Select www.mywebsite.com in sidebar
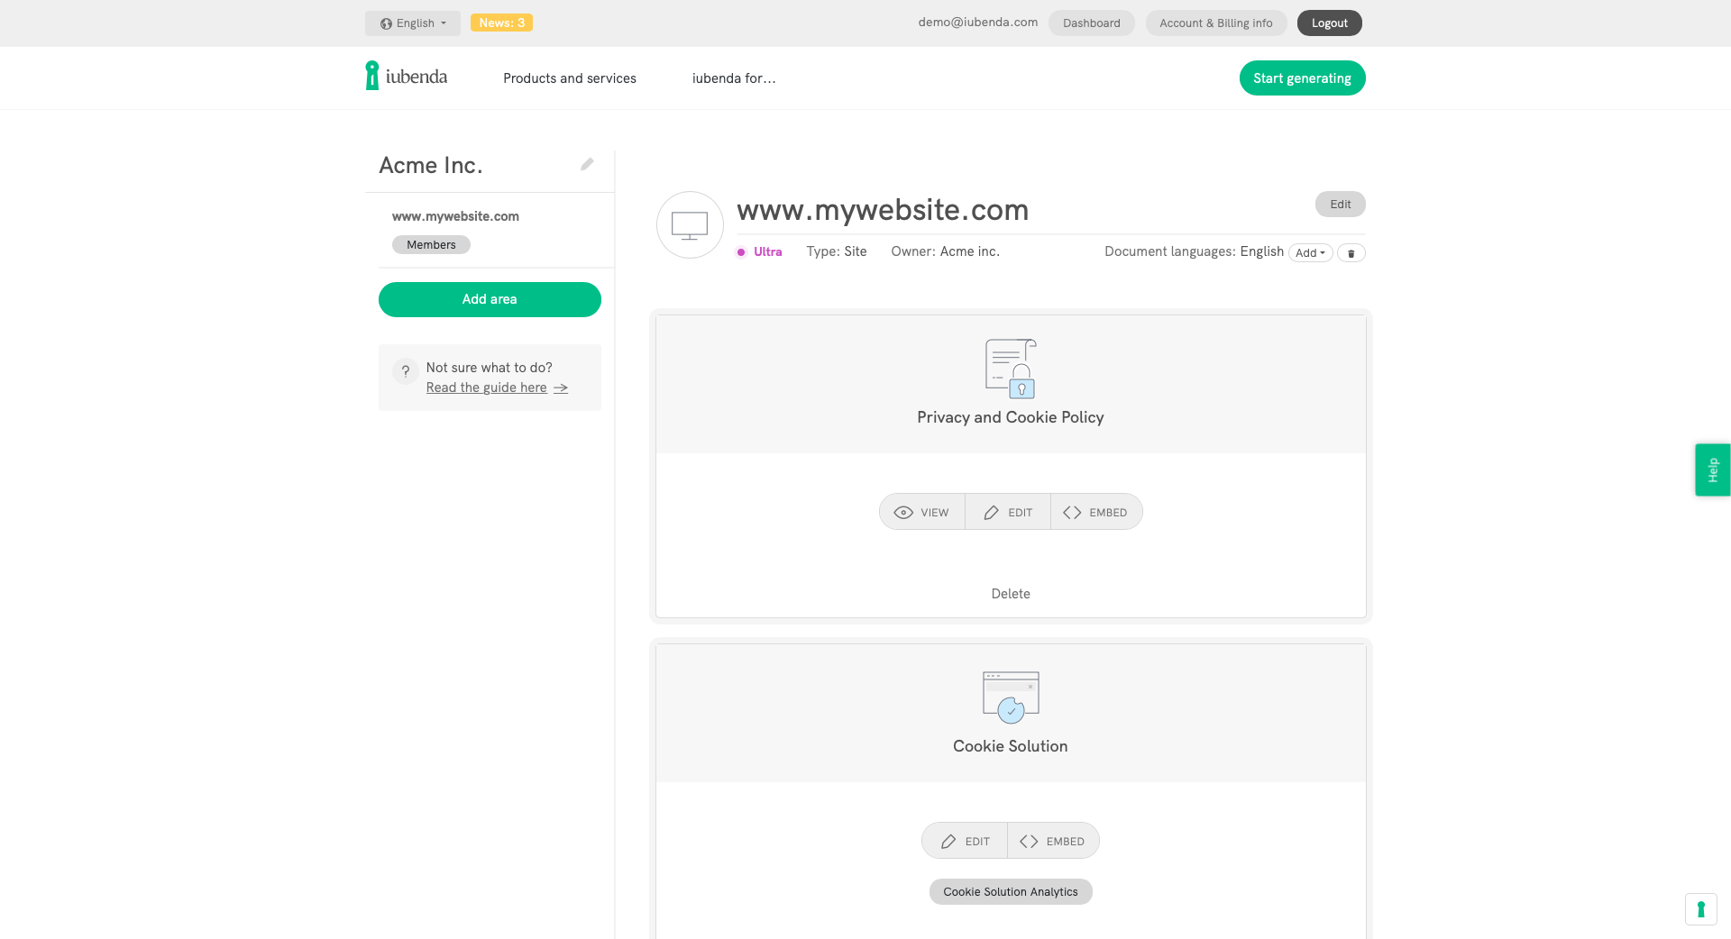 tap(455, 216)
